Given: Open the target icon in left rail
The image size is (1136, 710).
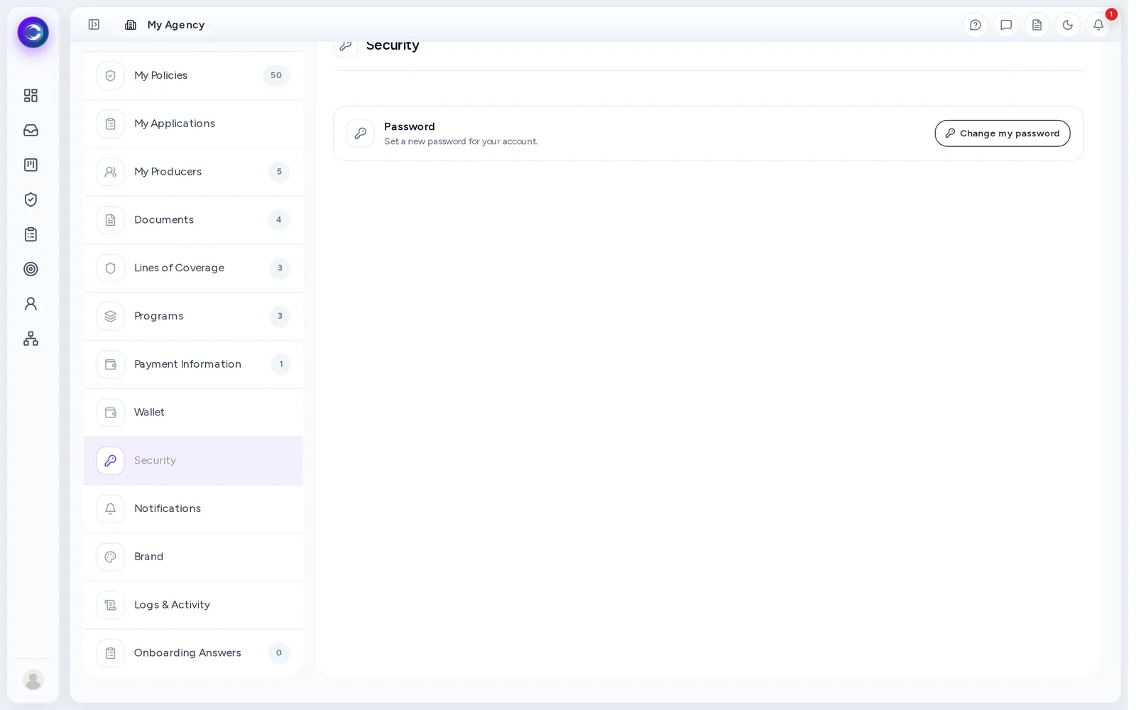Looking at the screenshot, I should point(31,269).
